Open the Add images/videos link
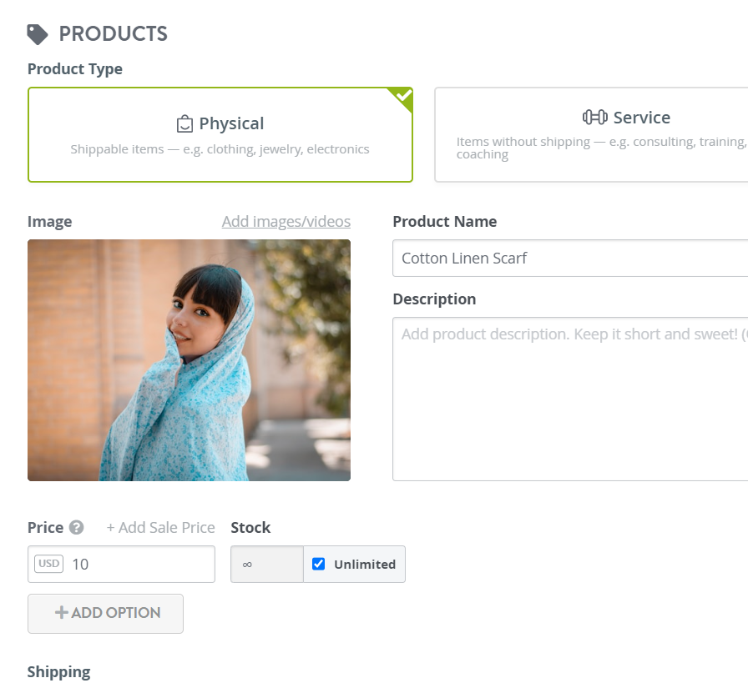 click(x=286, y=222)
